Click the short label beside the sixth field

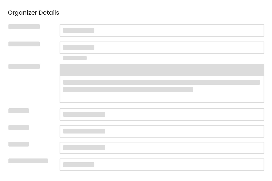[x=18, y=144]
